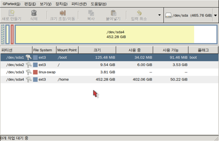The height and width of the screenshot is (141, 219).
Task: Click the /home mount point cell
Action: point(63,80)
